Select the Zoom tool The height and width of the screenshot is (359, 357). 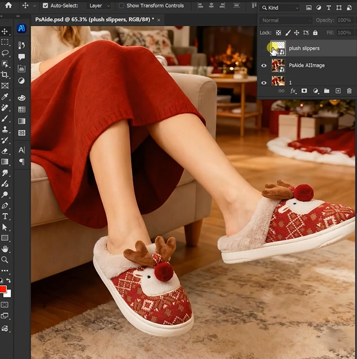(5, 260)
